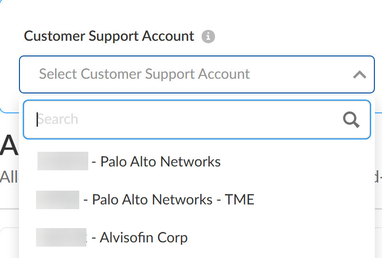
Task: Choose the Palo Alto Networks - TME option
Action: pyautogui.click(x=173, y=200)
